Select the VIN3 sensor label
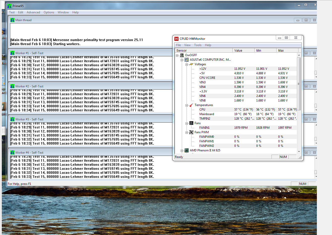This screenshot has width=332, height=235. click(x=202, y=82)
